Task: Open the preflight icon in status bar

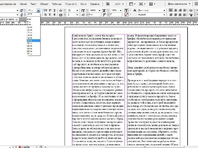Action: click(41, 147)
